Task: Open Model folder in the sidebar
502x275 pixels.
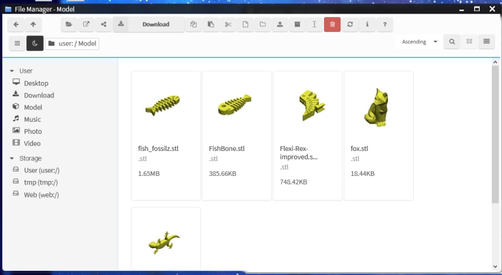Action: tap(27, 107)
